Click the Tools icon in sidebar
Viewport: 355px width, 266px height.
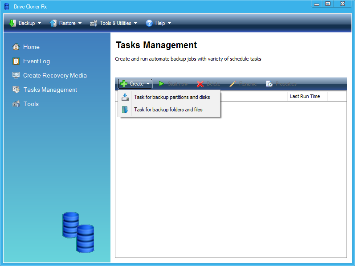(x=16, y=104)
